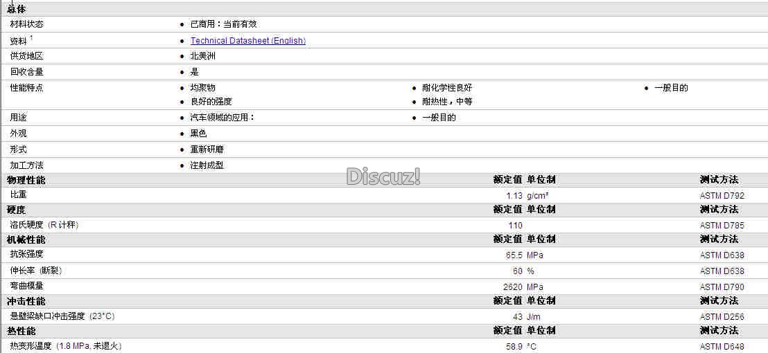Click 测试方法 header in 热性能 section
This screenshot has width=768, height=353.
point(719,331)
